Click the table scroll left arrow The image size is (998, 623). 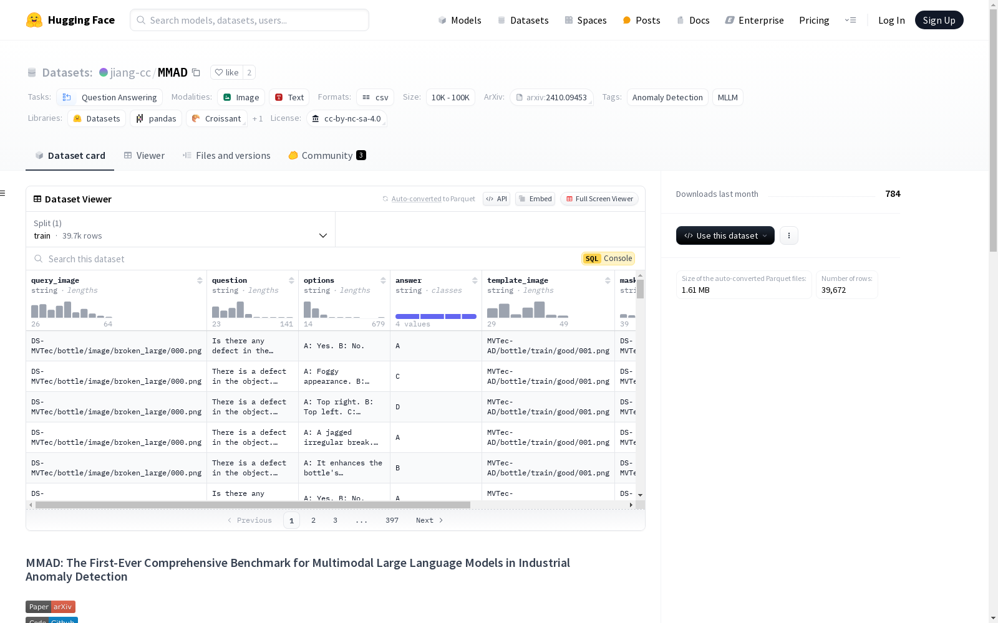coord(31,505)
